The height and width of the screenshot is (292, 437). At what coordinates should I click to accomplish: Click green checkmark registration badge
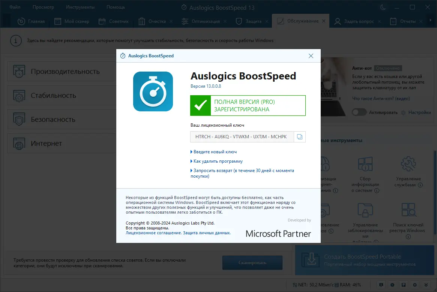pyautogui.click(x=200, y=106)
